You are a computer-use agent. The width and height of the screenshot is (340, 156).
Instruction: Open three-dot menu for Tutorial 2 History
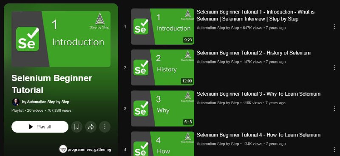[x=334, y=68]
